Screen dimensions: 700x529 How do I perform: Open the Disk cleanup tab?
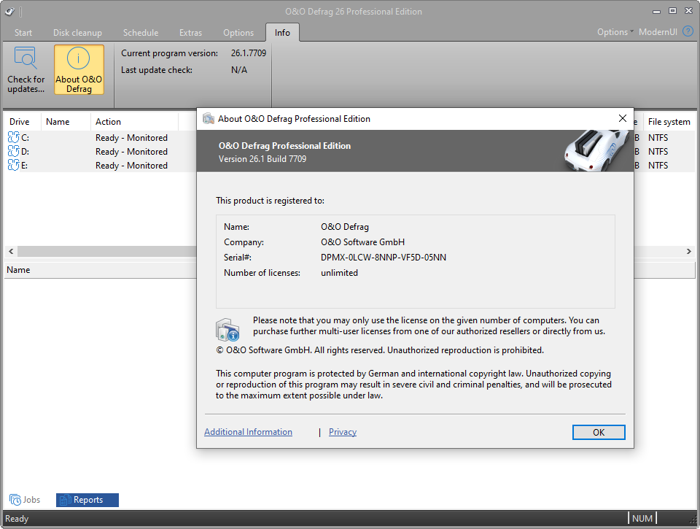coord(78,33)
